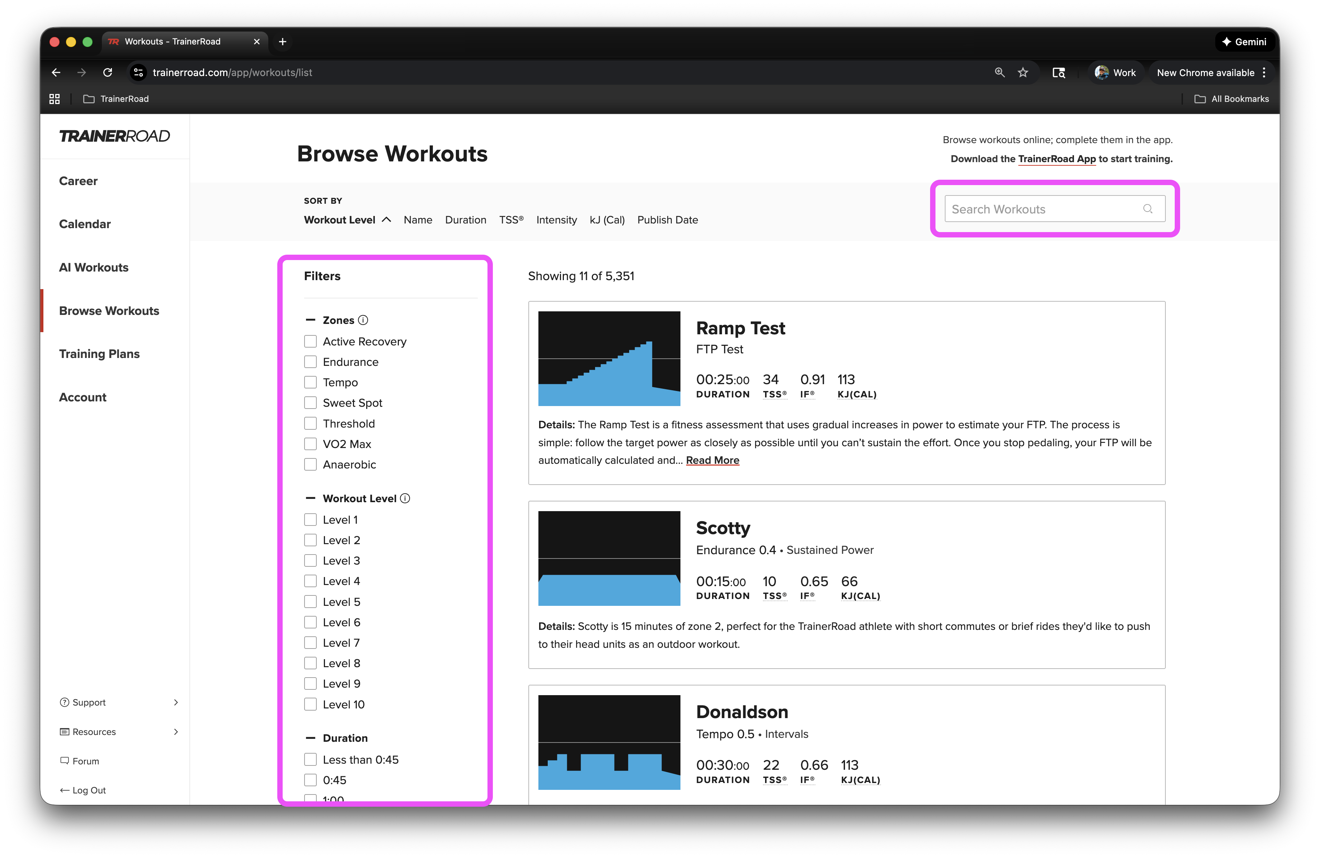Viewport: 1320px width, 858px height.
Task: Check the Level 5 filter
Action: (x=311, y=602)
